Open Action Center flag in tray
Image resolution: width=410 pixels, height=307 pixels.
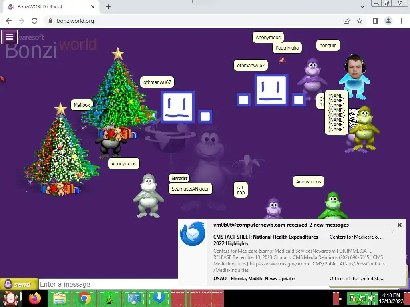(x=353, y=298)
